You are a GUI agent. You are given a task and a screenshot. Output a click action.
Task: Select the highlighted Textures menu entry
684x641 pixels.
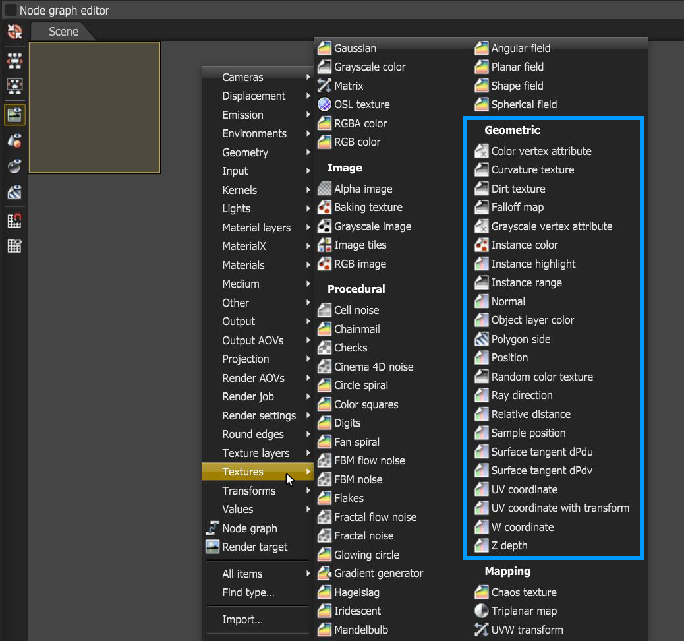coord(258,472)
